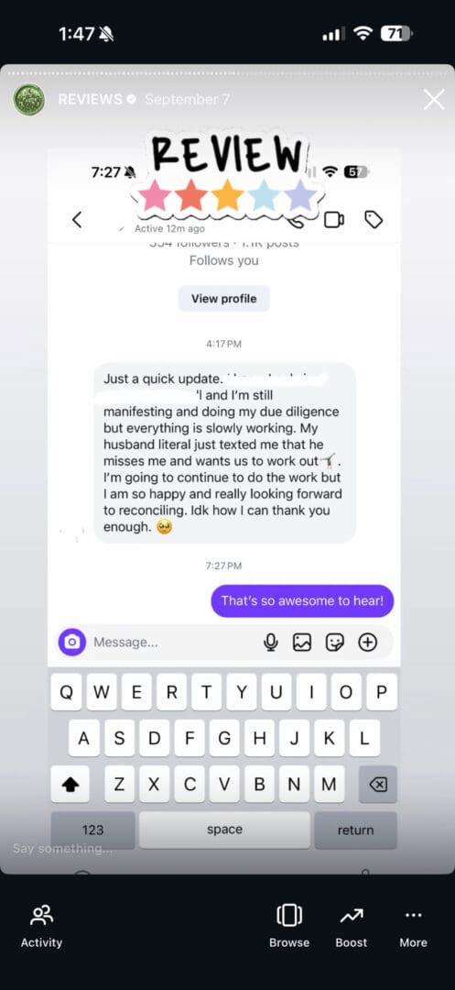This screenshot has height=990, width=455.
Task: Tap the tag label icon
Action: 374,220
